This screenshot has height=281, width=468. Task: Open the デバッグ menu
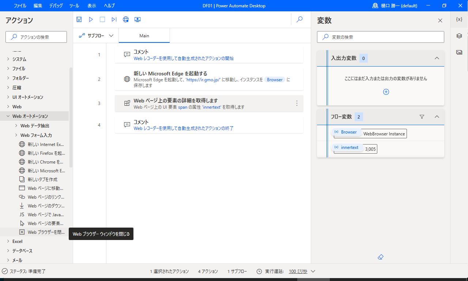coord(56,5)
